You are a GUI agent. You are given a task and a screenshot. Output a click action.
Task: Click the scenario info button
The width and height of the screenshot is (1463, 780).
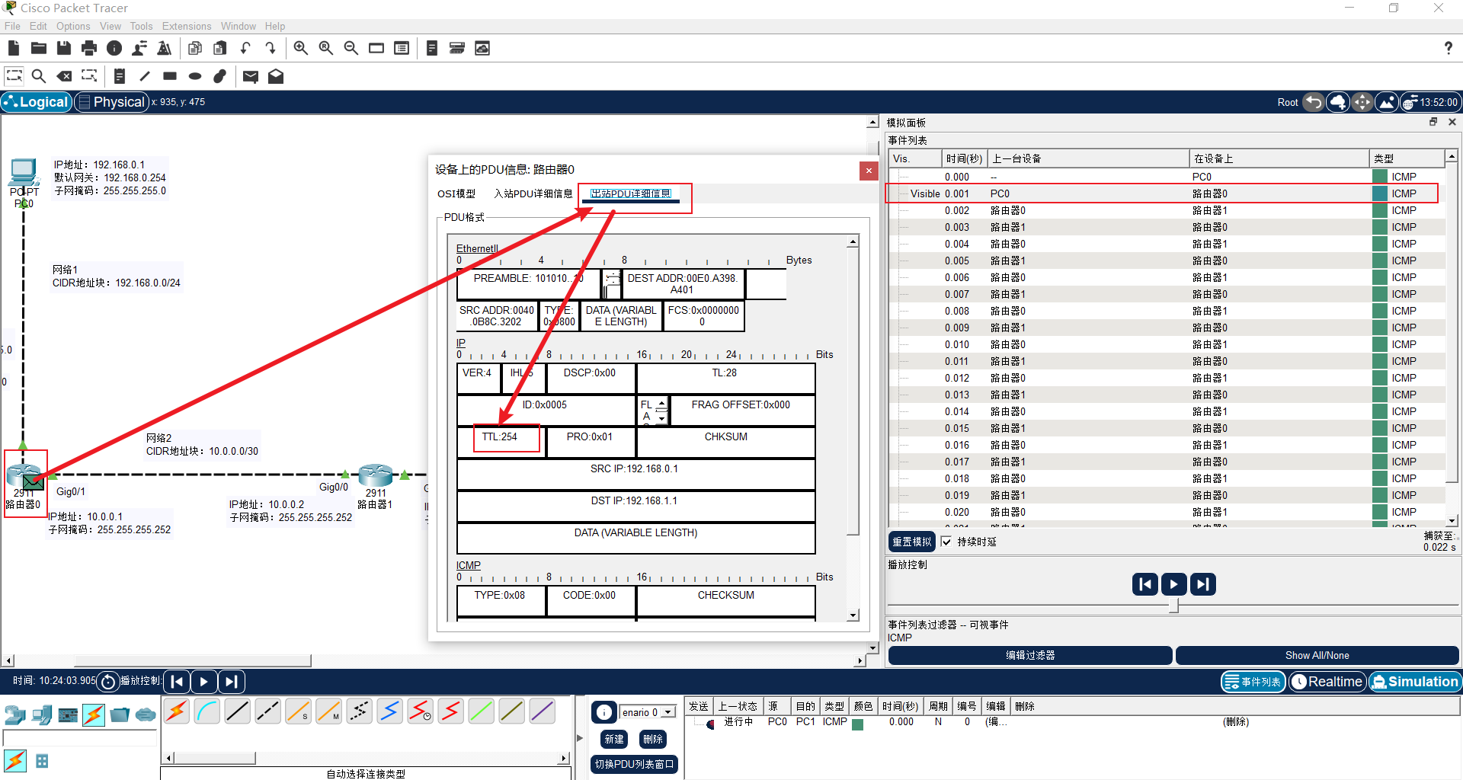(603, 712)
